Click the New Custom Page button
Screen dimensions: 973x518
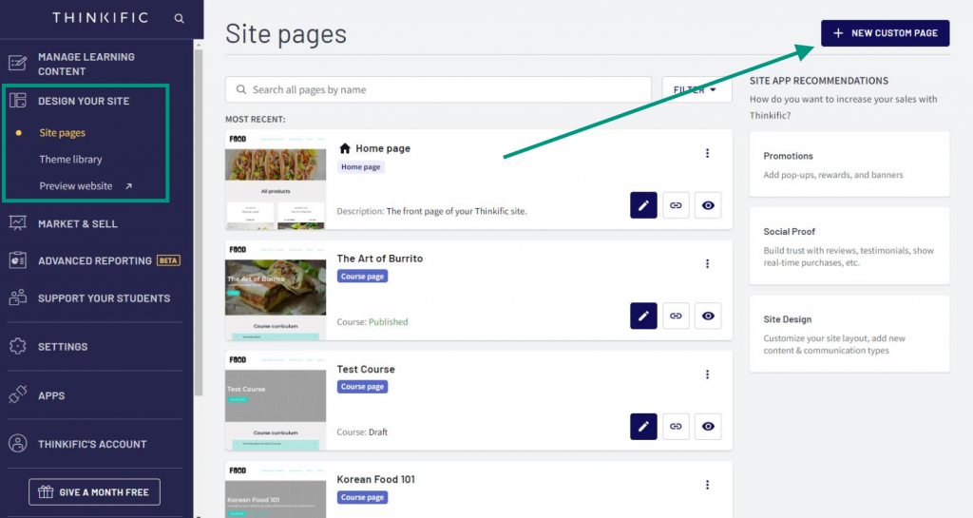885,33
